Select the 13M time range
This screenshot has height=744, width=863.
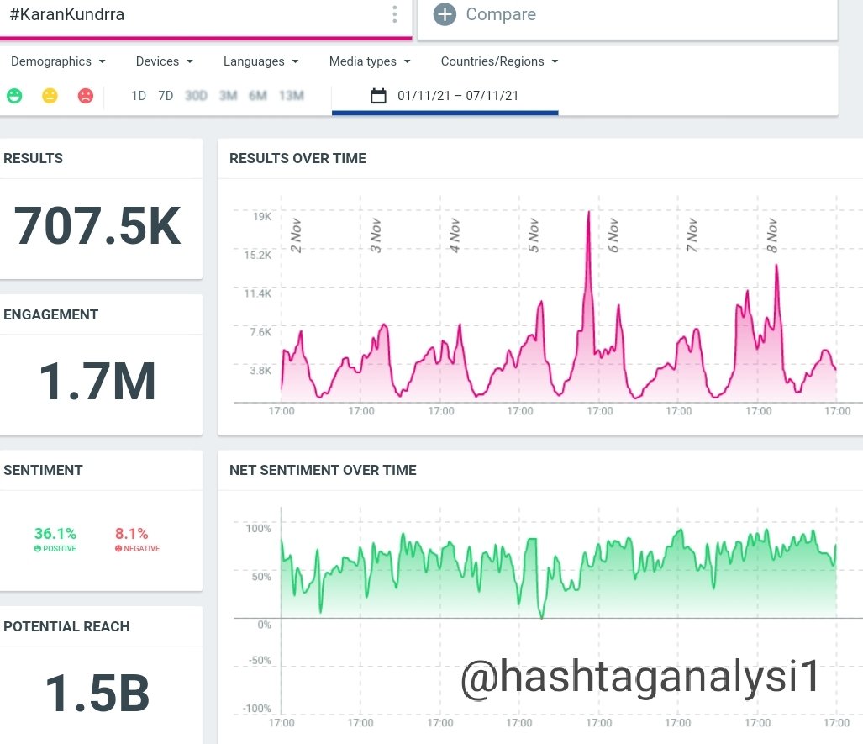[291, 96]
